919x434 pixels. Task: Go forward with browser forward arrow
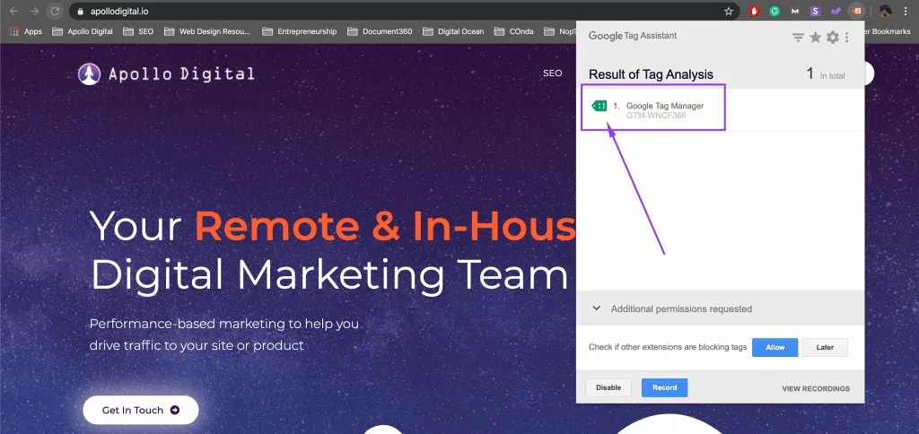[34, 11]
